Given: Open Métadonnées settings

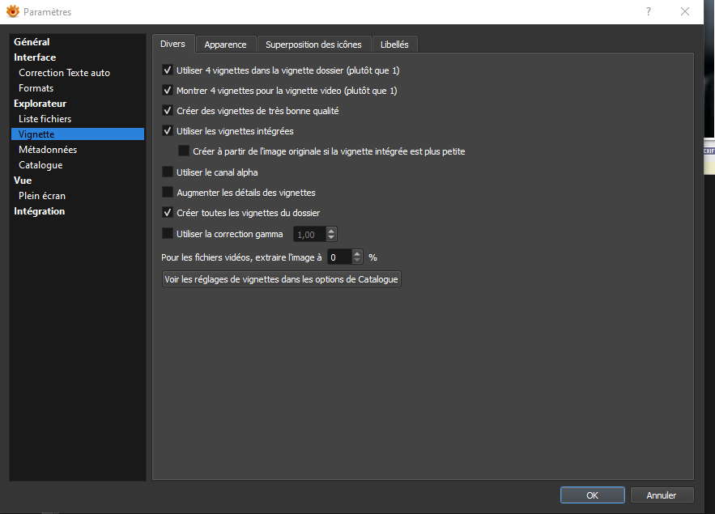Looking at the screenshot, I should [48, 150].
